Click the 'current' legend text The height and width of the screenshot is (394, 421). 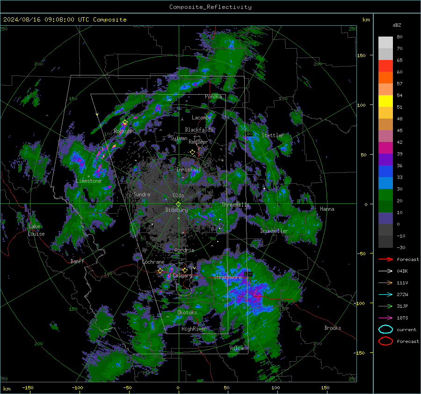point(406,330)
